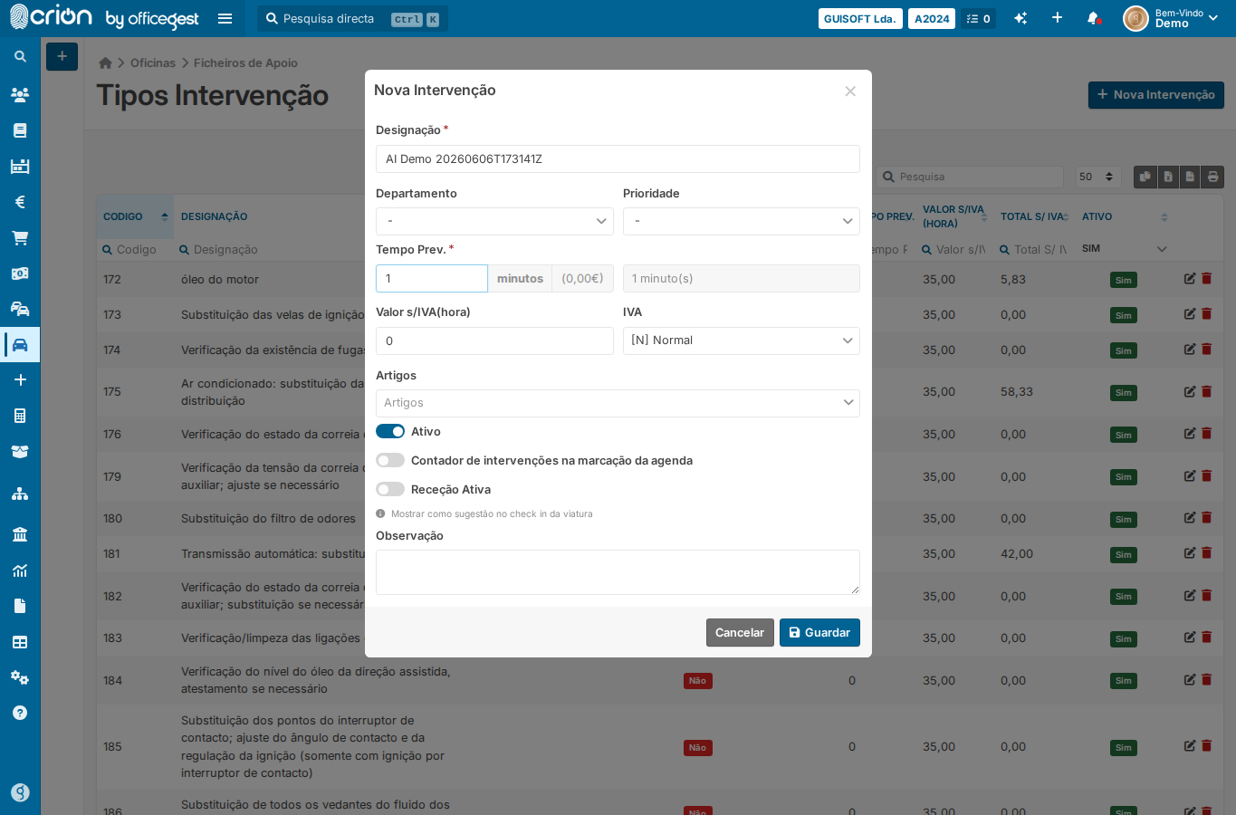The height and width of the screenshot is (815, 1236).
Task: Click the Pesquisa directa search box
Action: point(352,18)
